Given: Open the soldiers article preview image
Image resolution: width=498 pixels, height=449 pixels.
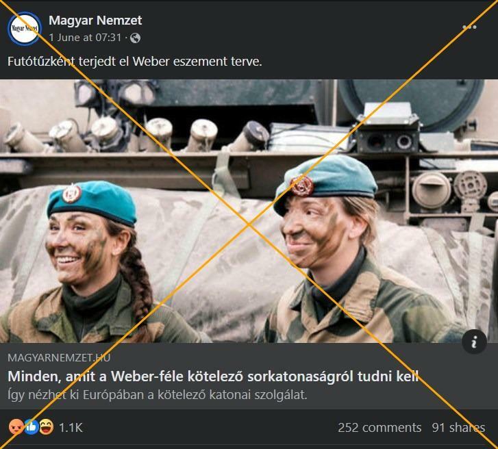Looking at the screenshot, I should [249, 211].
